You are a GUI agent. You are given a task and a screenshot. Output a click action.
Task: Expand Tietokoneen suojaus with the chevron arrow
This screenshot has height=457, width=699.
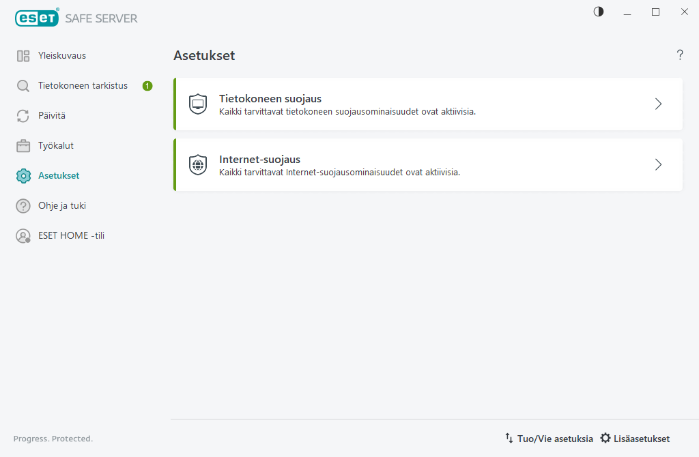coord(658,104)
